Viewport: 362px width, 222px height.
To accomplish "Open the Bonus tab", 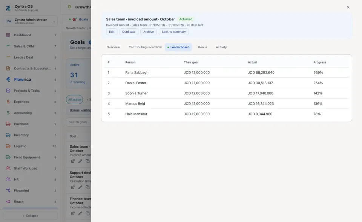I will (x=202, y=47).
